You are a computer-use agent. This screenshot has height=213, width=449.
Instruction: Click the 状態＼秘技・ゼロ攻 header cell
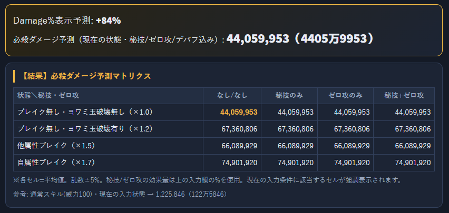(48, 96)
